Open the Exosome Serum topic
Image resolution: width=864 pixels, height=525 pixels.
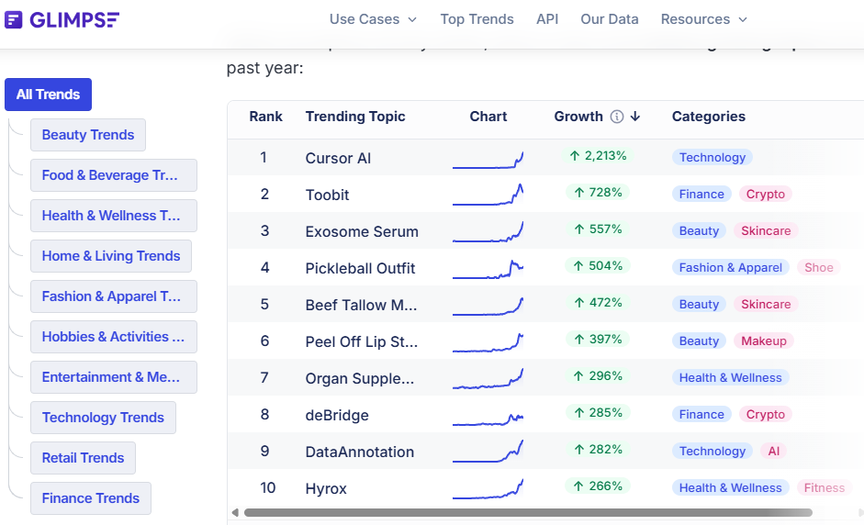[x=362, y=231]
